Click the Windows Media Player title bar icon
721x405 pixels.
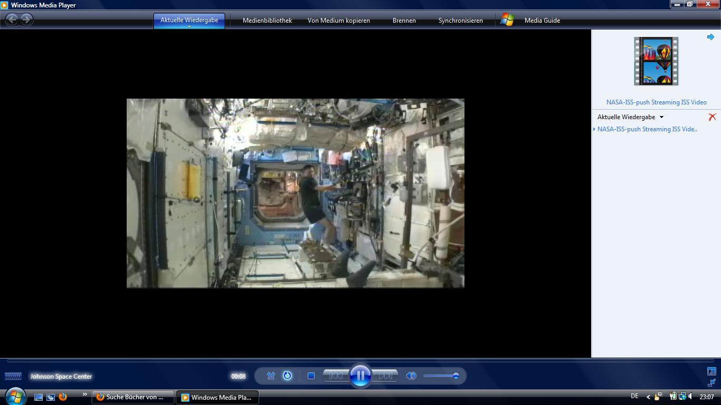(x=5, y=5)
